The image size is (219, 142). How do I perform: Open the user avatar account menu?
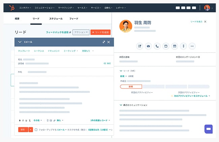208,8
